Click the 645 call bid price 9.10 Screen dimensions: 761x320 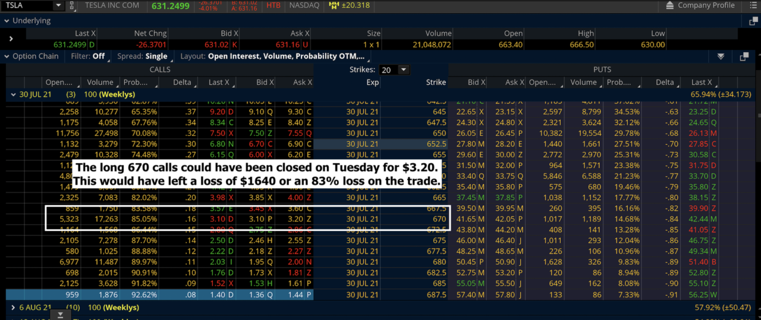tap(256, 112)
